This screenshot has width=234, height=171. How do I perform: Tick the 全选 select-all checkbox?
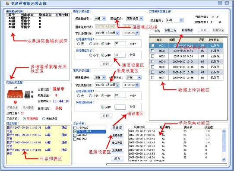152,31
